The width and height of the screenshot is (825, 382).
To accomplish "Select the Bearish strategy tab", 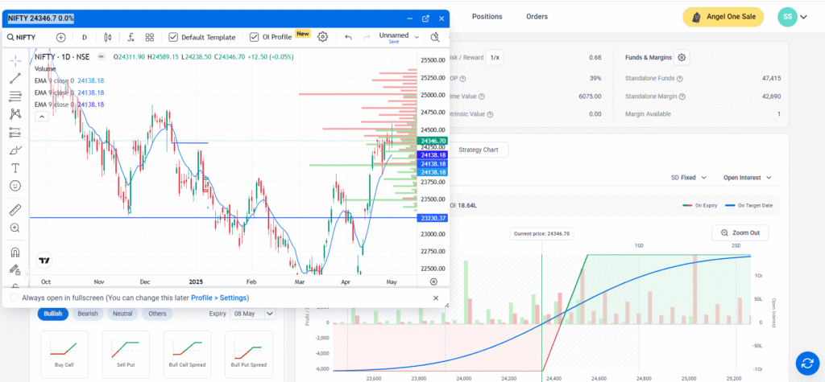I will point(87,314).
